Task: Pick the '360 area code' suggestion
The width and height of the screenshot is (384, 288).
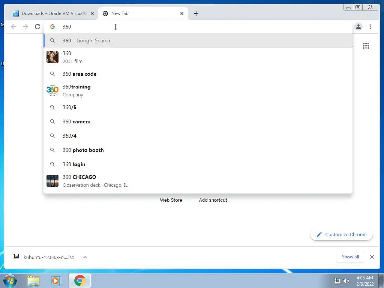Action: (198, 74)
